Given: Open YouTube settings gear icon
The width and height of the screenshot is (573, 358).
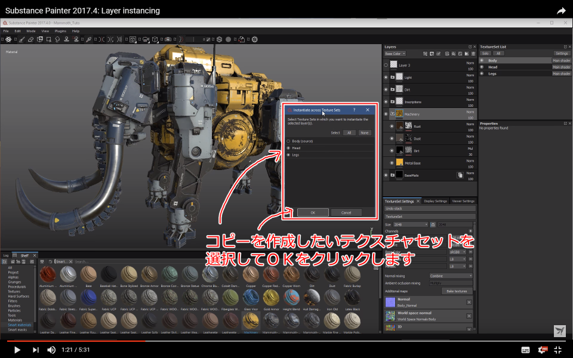Looking at the screenshot, I should (x=543, y=350).
